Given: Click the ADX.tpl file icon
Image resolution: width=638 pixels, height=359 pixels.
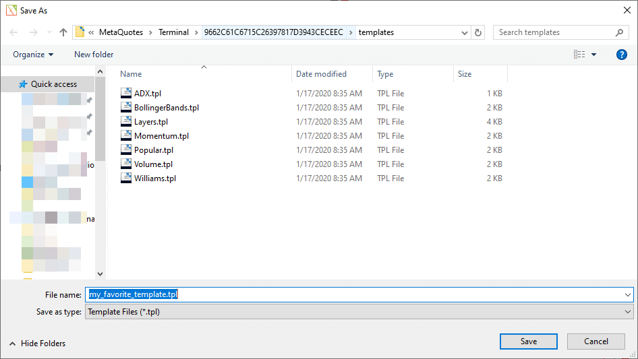Looking at the screenshot, I should pyautogui.click(x=126, y=93).
